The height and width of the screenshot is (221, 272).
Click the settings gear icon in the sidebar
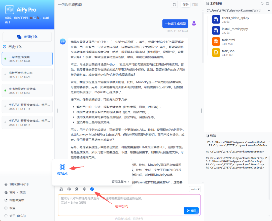click(x=6, y=208)
